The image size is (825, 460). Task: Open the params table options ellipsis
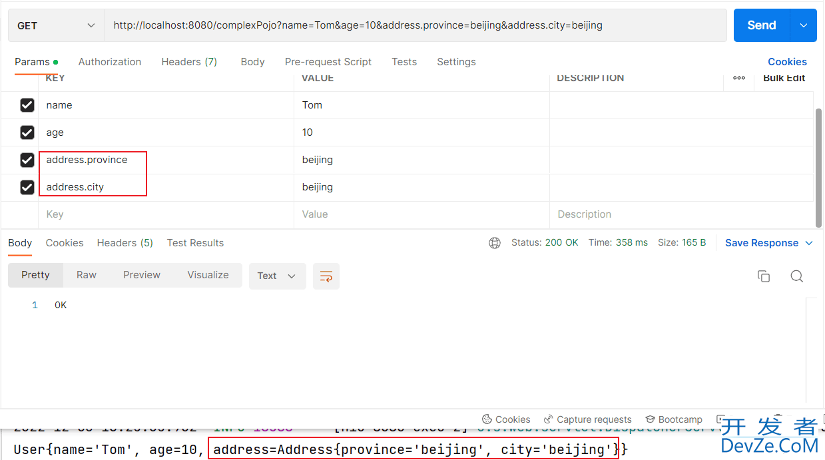[x=739, y=79]
